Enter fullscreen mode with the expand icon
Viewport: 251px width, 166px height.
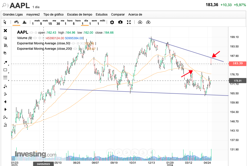[129, 22]
